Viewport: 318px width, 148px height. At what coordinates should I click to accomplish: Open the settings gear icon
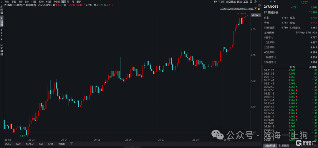point(251,2)
